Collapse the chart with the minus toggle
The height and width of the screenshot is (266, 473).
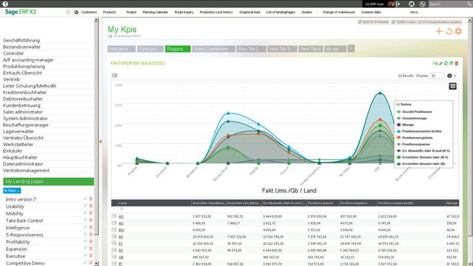click(x=115, y=76)
